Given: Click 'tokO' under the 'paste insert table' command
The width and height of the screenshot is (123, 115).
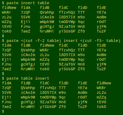Looking at the screenshot, I should click(x=7, y=31).
